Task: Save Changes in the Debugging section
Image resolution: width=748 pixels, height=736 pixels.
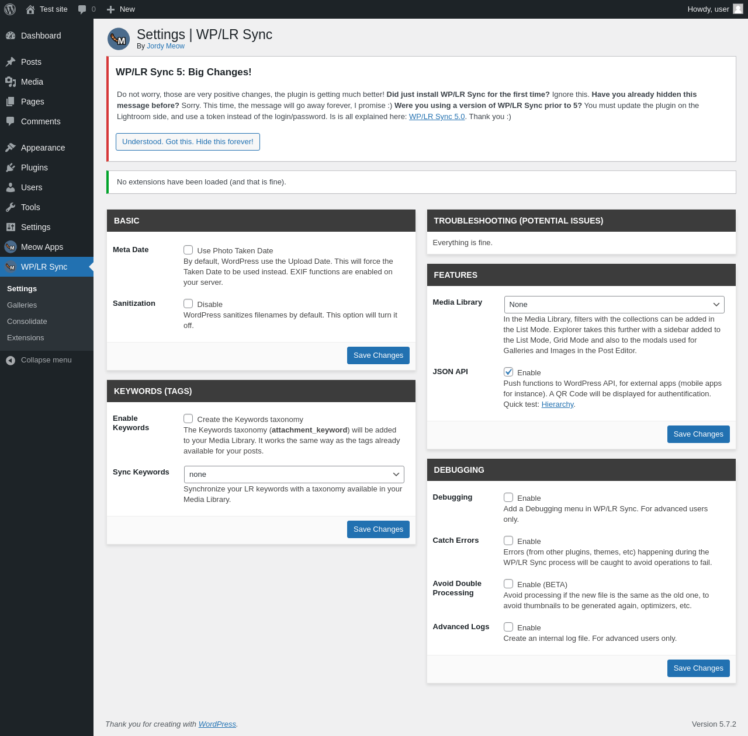Action: click(x=698, y=668)
